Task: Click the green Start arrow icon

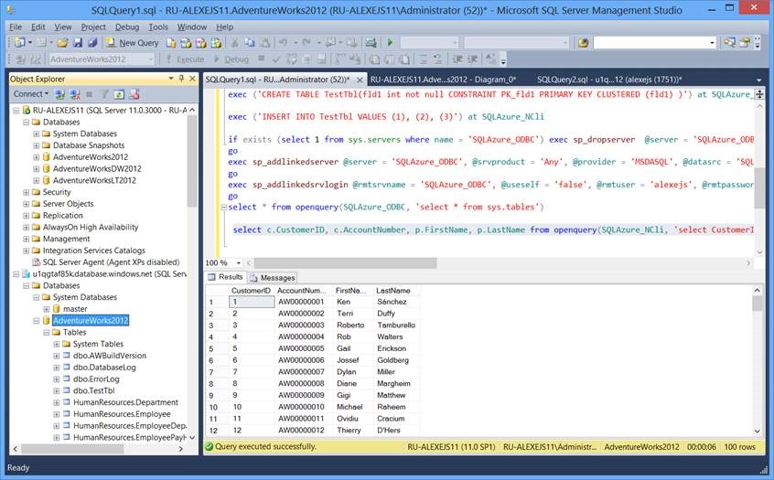Action: 390,42
